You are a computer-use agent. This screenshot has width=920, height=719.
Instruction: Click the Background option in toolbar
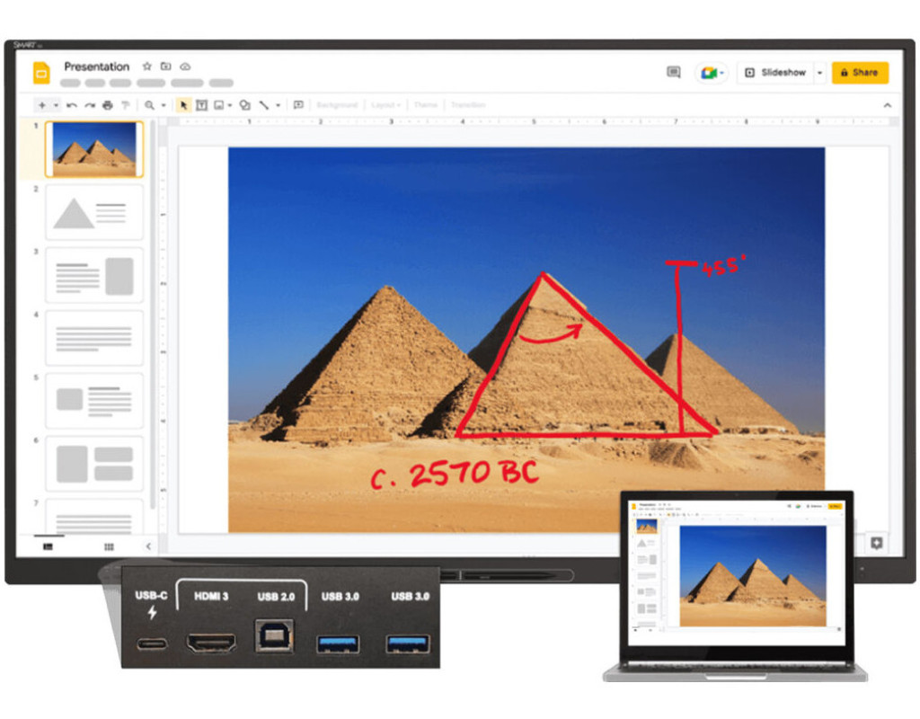tap(337, 105)
